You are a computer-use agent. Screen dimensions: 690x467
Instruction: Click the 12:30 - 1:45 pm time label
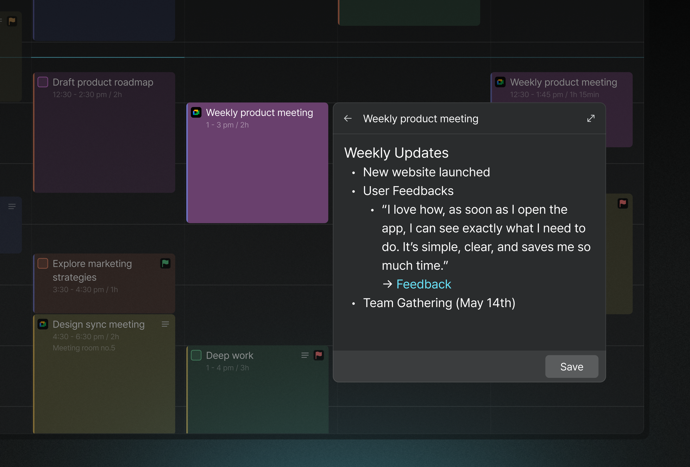point(554,95)
